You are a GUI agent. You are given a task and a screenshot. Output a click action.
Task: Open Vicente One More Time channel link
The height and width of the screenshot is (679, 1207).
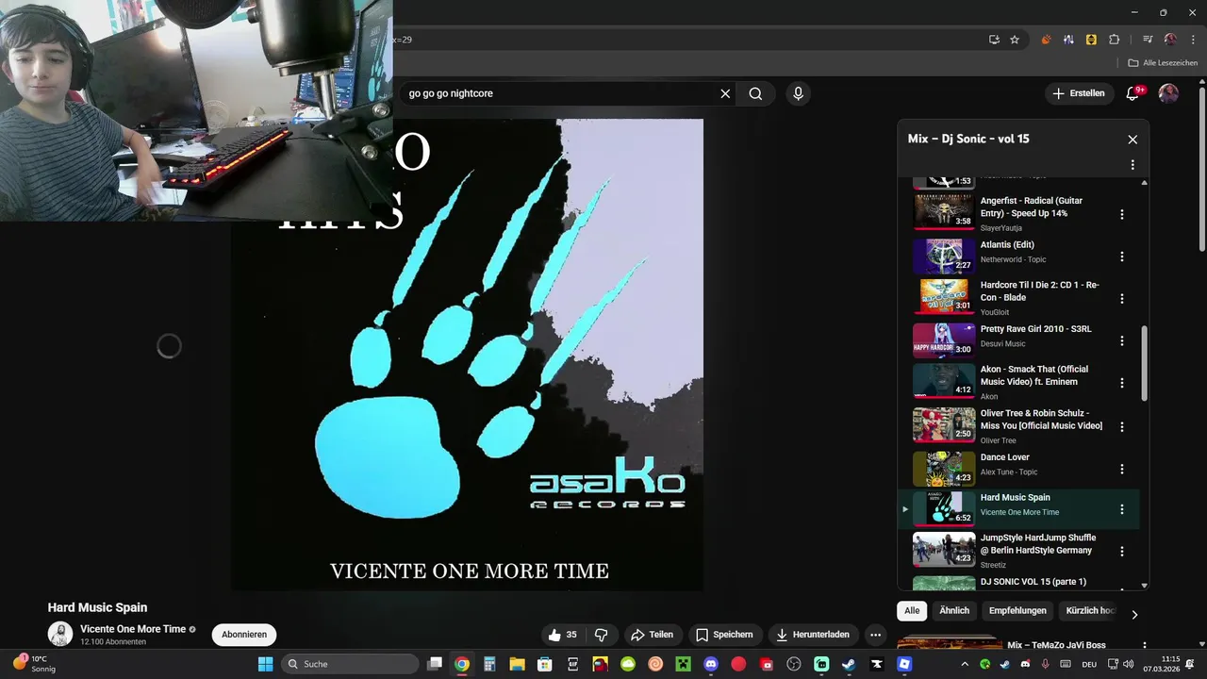[x=133, y=629]
